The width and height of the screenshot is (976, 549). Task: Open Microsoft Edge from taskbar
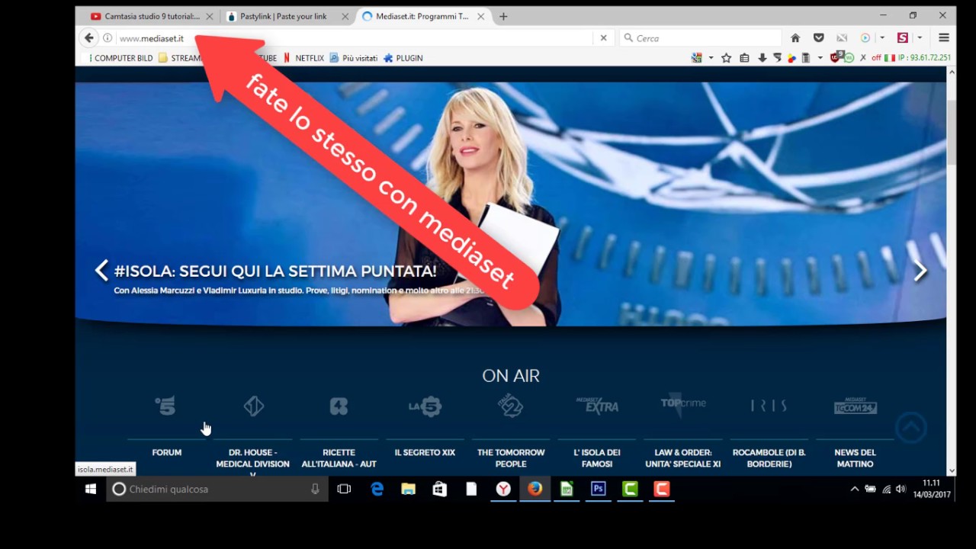377,489
